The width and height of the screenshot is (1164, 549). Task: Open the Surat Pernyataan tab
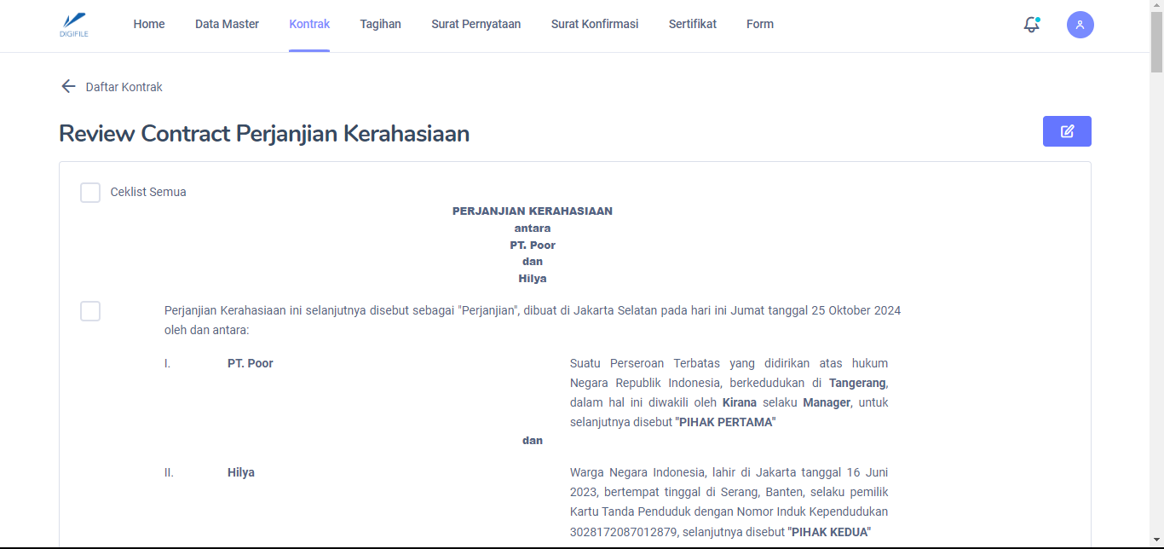coord(475,25)
